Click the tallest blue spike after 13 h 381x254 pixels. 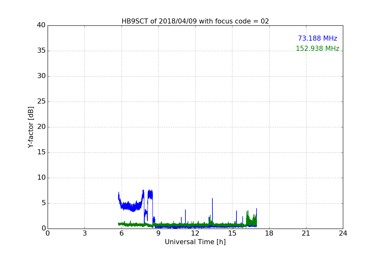[x=212, y=211]
